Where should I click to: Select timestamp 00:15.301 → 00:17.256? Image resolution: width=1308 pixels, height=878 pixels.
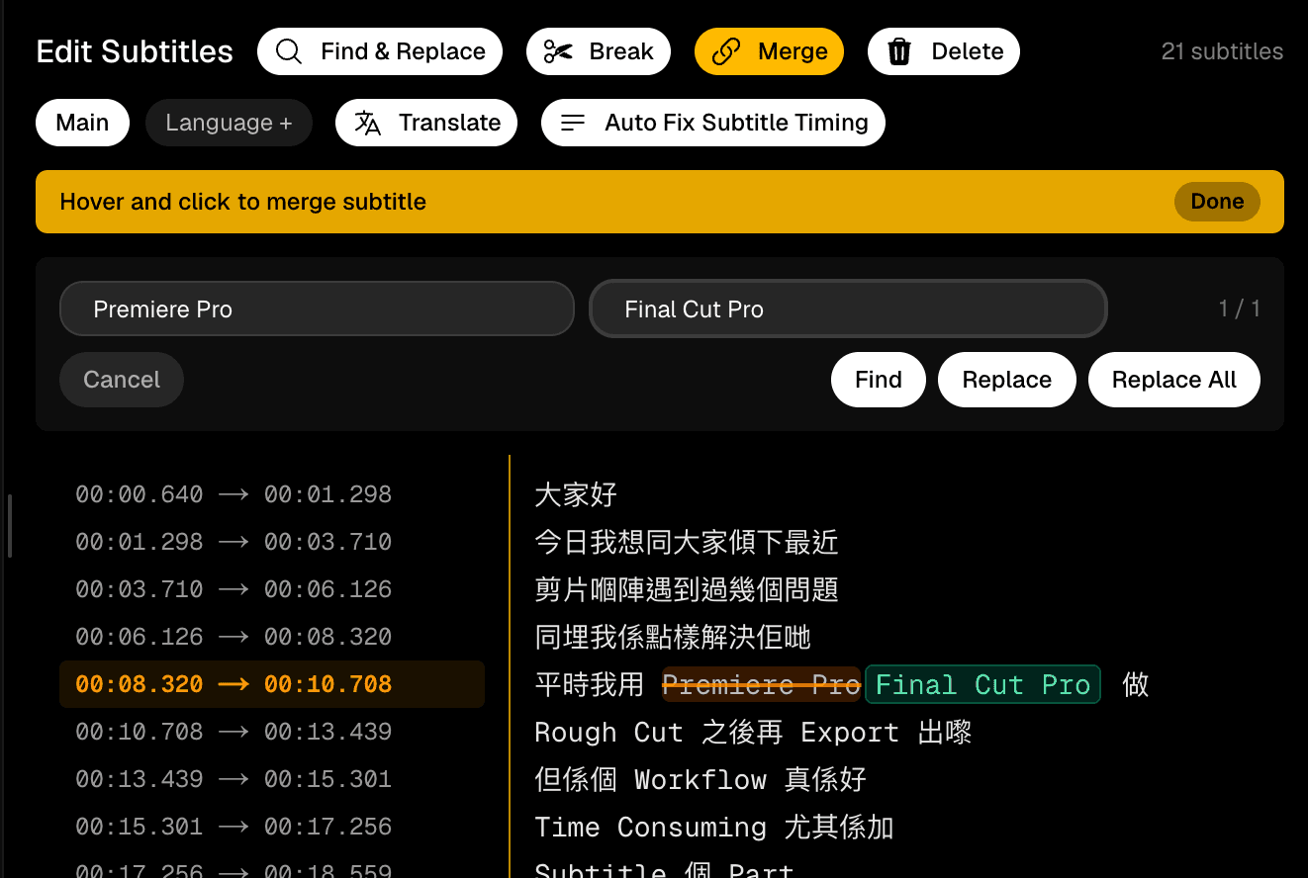pos(234,827)
